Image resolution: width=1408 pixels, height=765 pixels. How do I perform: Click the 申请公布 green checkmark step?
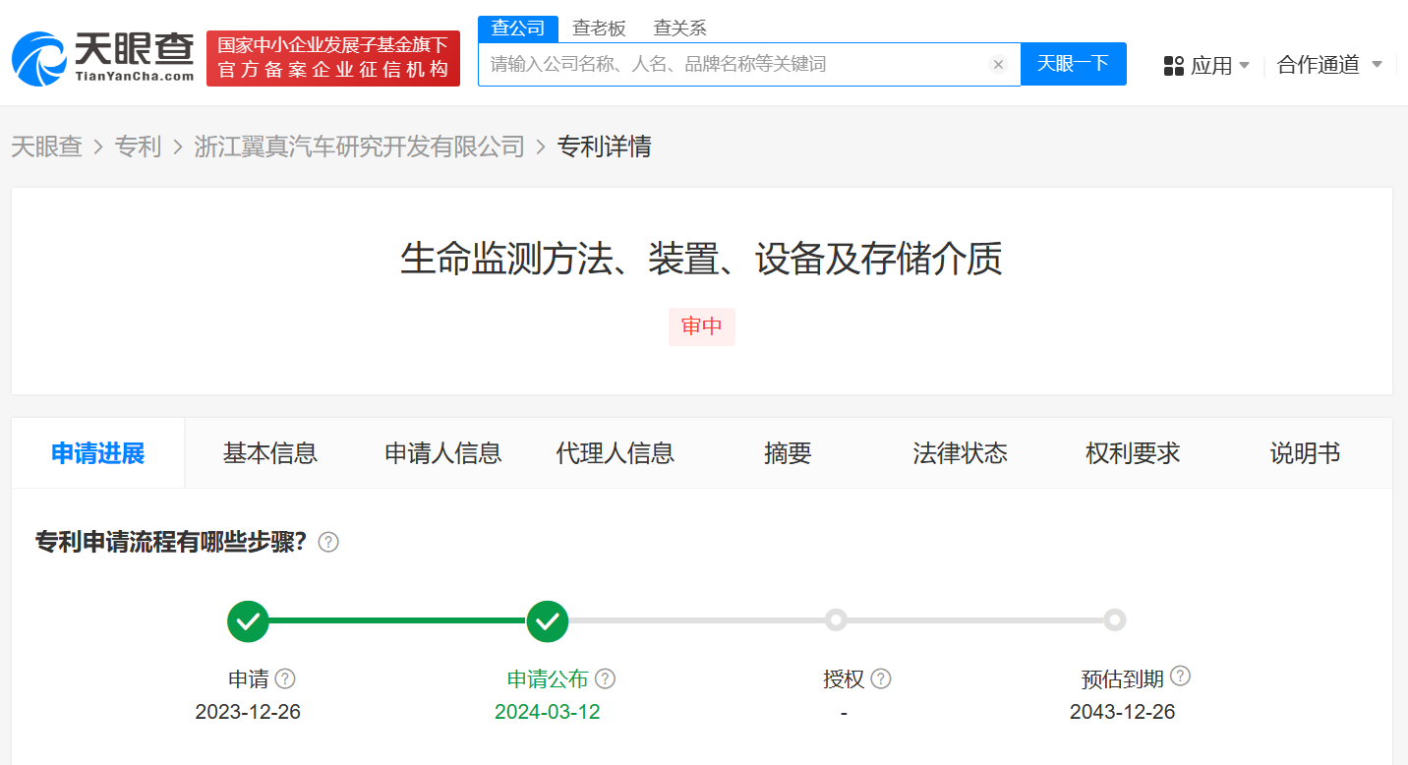(548, 620)
